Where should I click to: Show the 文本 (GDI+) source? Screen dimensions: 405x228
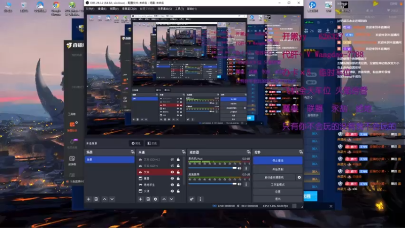(x=172, y=166)
